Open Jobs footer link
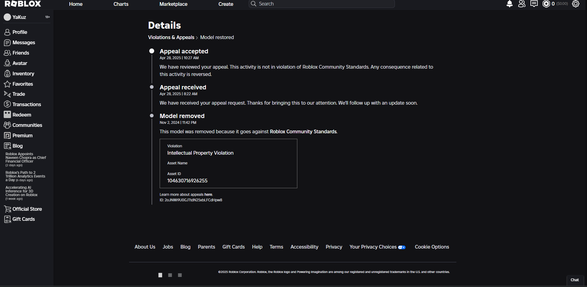This screenshot has width=587, height=287. point(168,247)
